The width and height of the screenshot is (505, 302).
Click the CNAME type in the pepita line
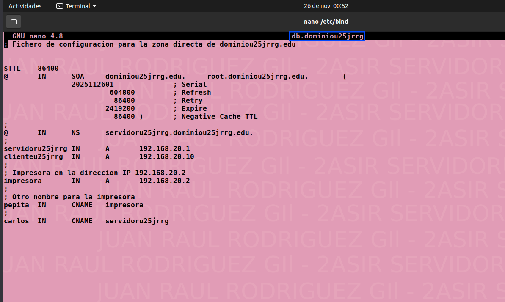tap(82, 205)
